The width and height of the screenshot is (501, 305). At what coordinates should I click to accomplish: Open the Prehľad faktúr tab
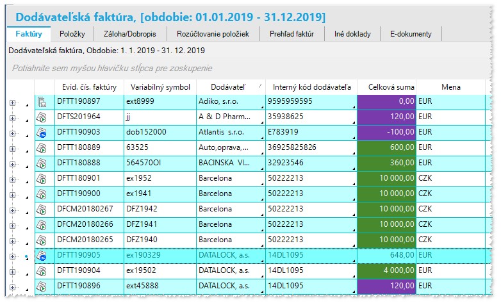coord(292,34)
